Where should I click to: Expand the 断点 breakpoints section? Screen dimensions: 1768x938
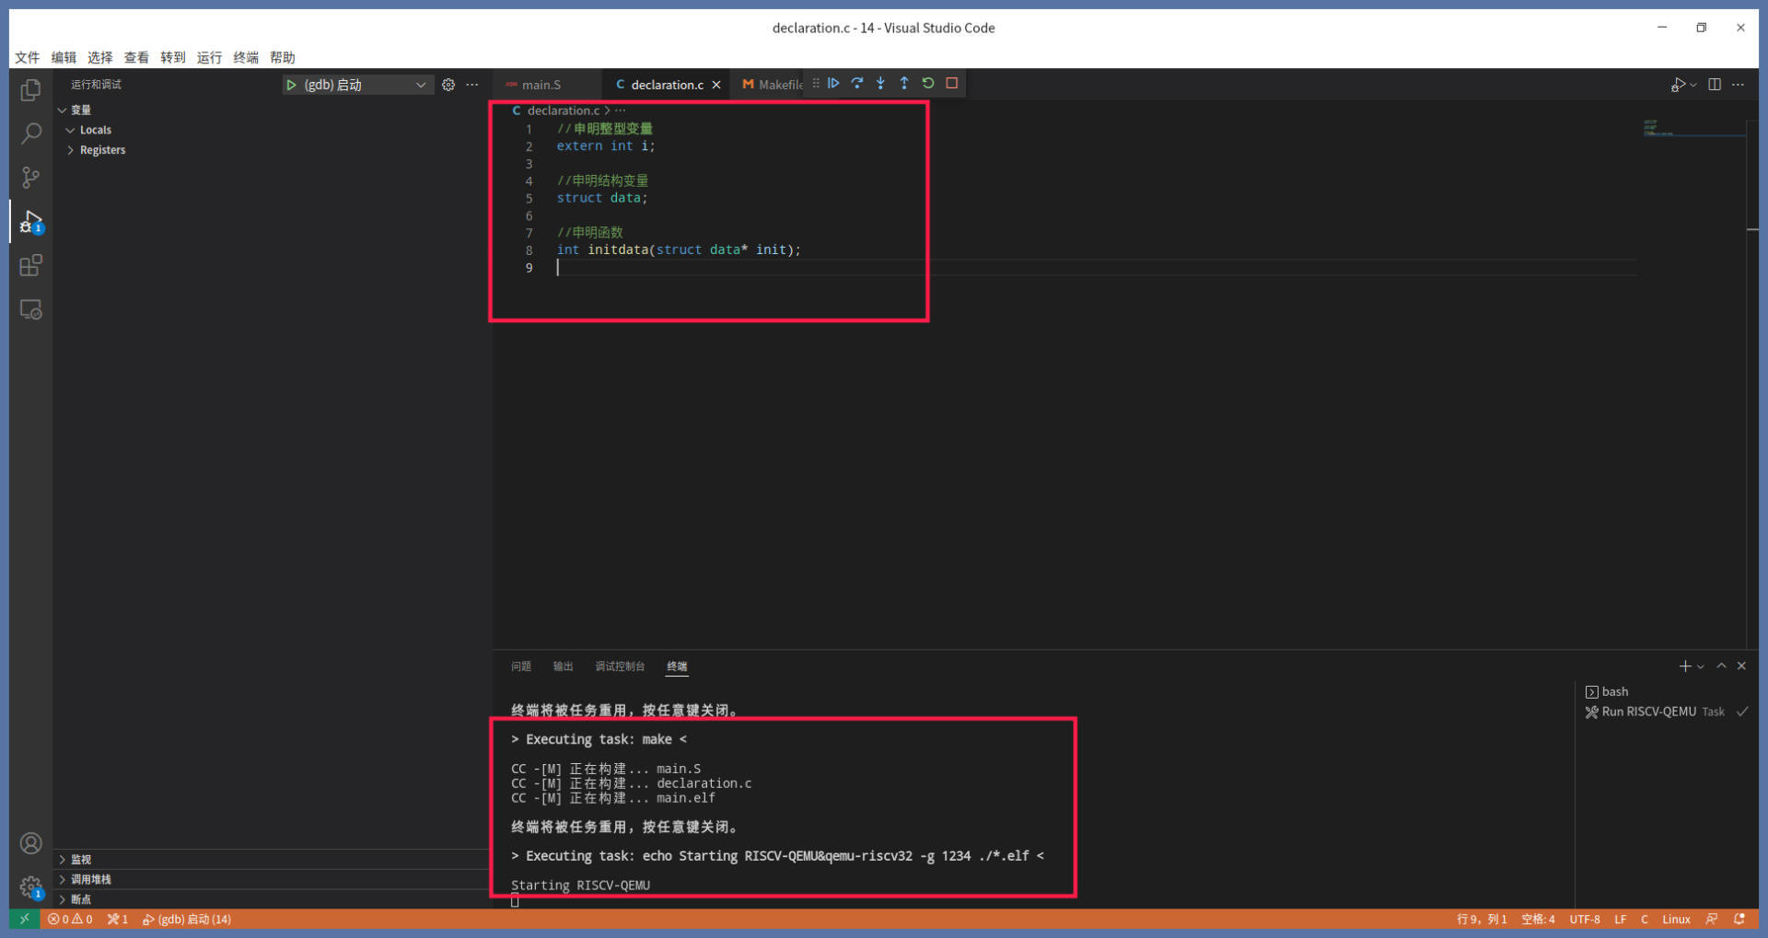point(80,899)
